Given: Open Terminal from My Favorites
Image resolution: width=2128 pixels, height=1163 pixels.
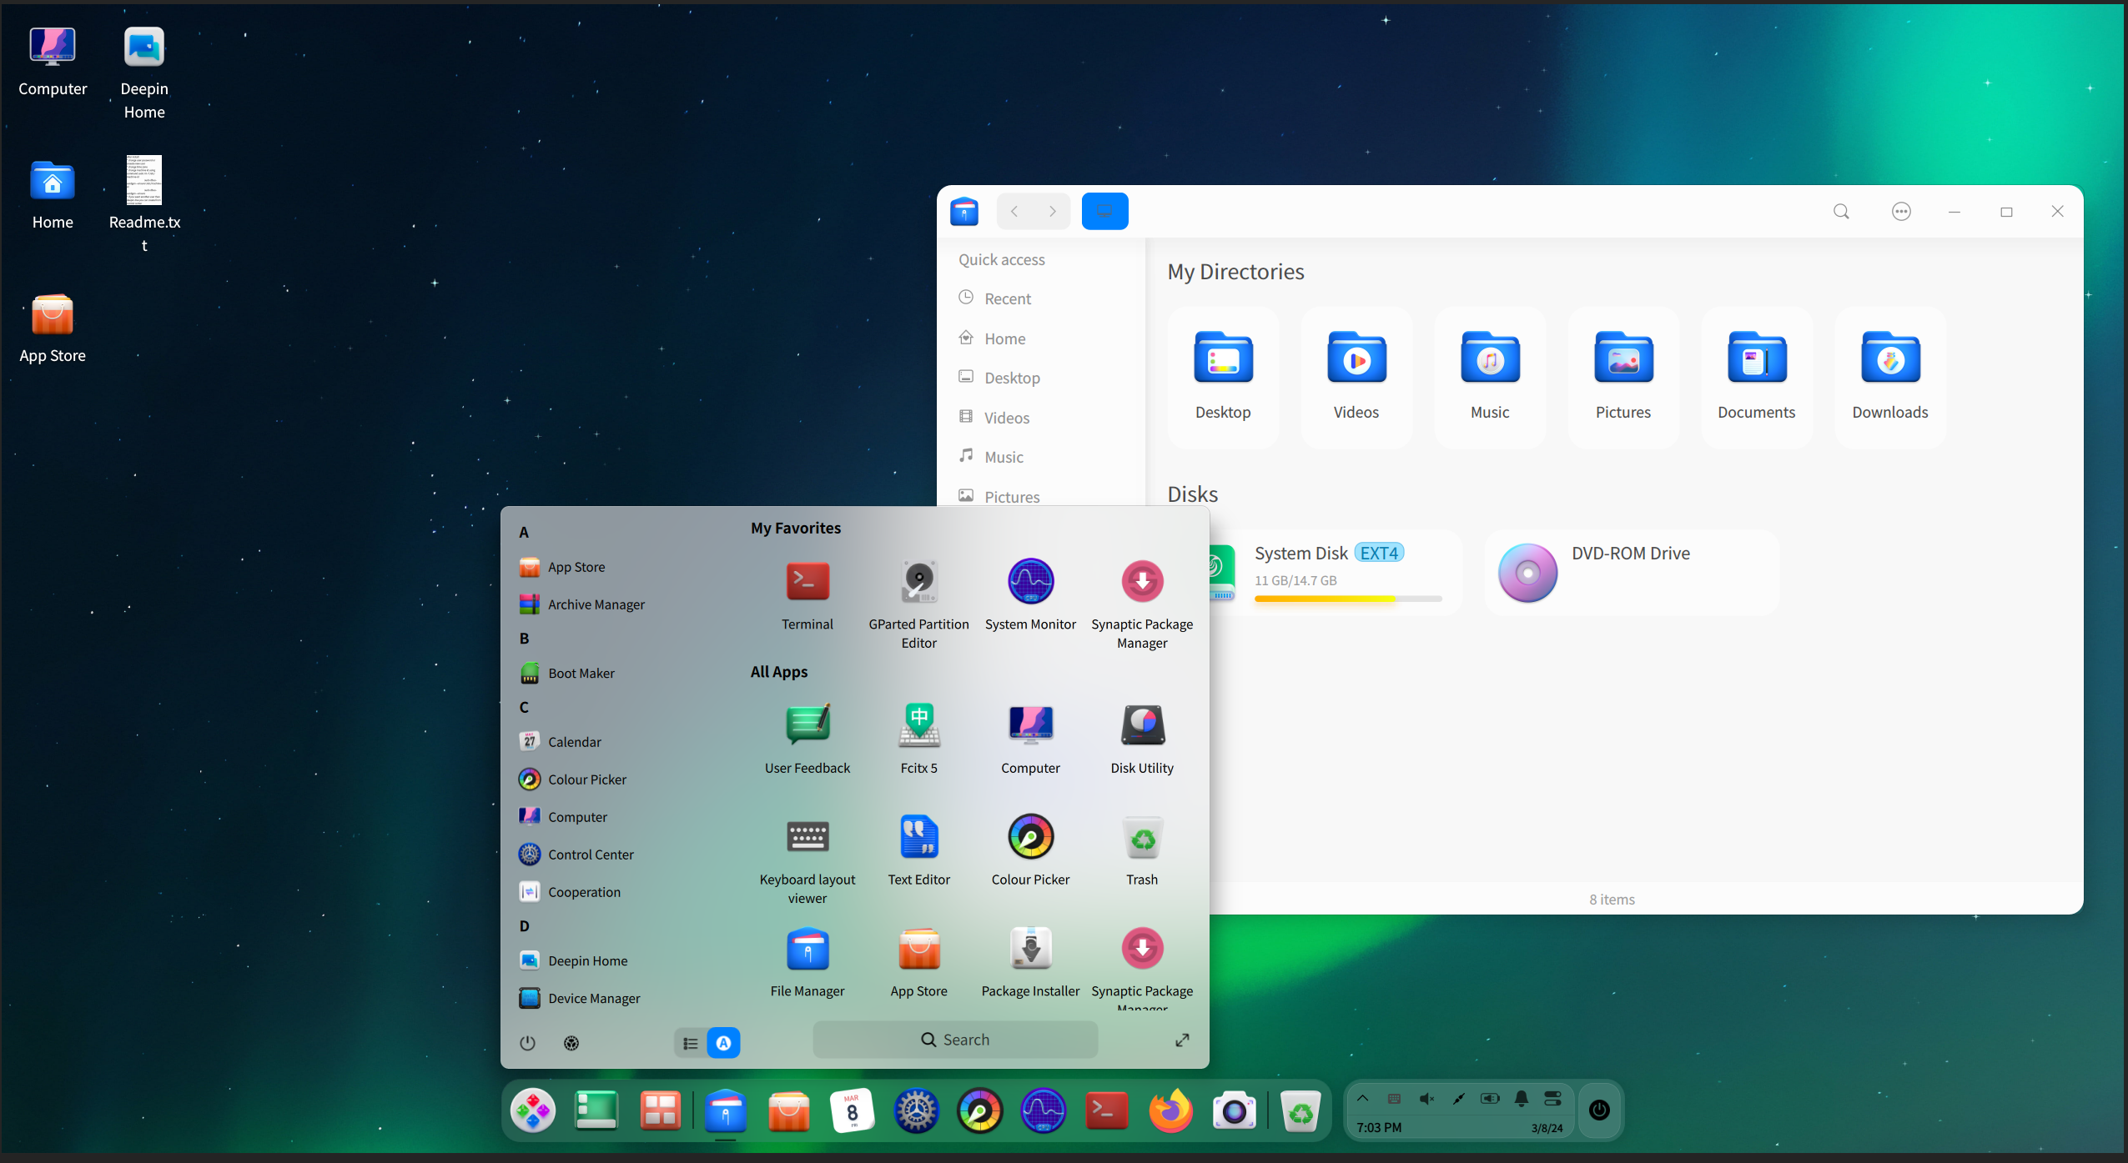Looking at the screenshot, I should click(x=807, y=582).
